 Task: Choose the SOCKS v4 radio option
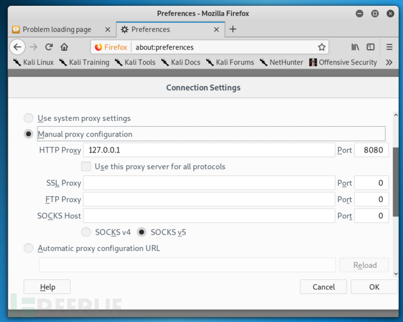(x=86, y=232)
